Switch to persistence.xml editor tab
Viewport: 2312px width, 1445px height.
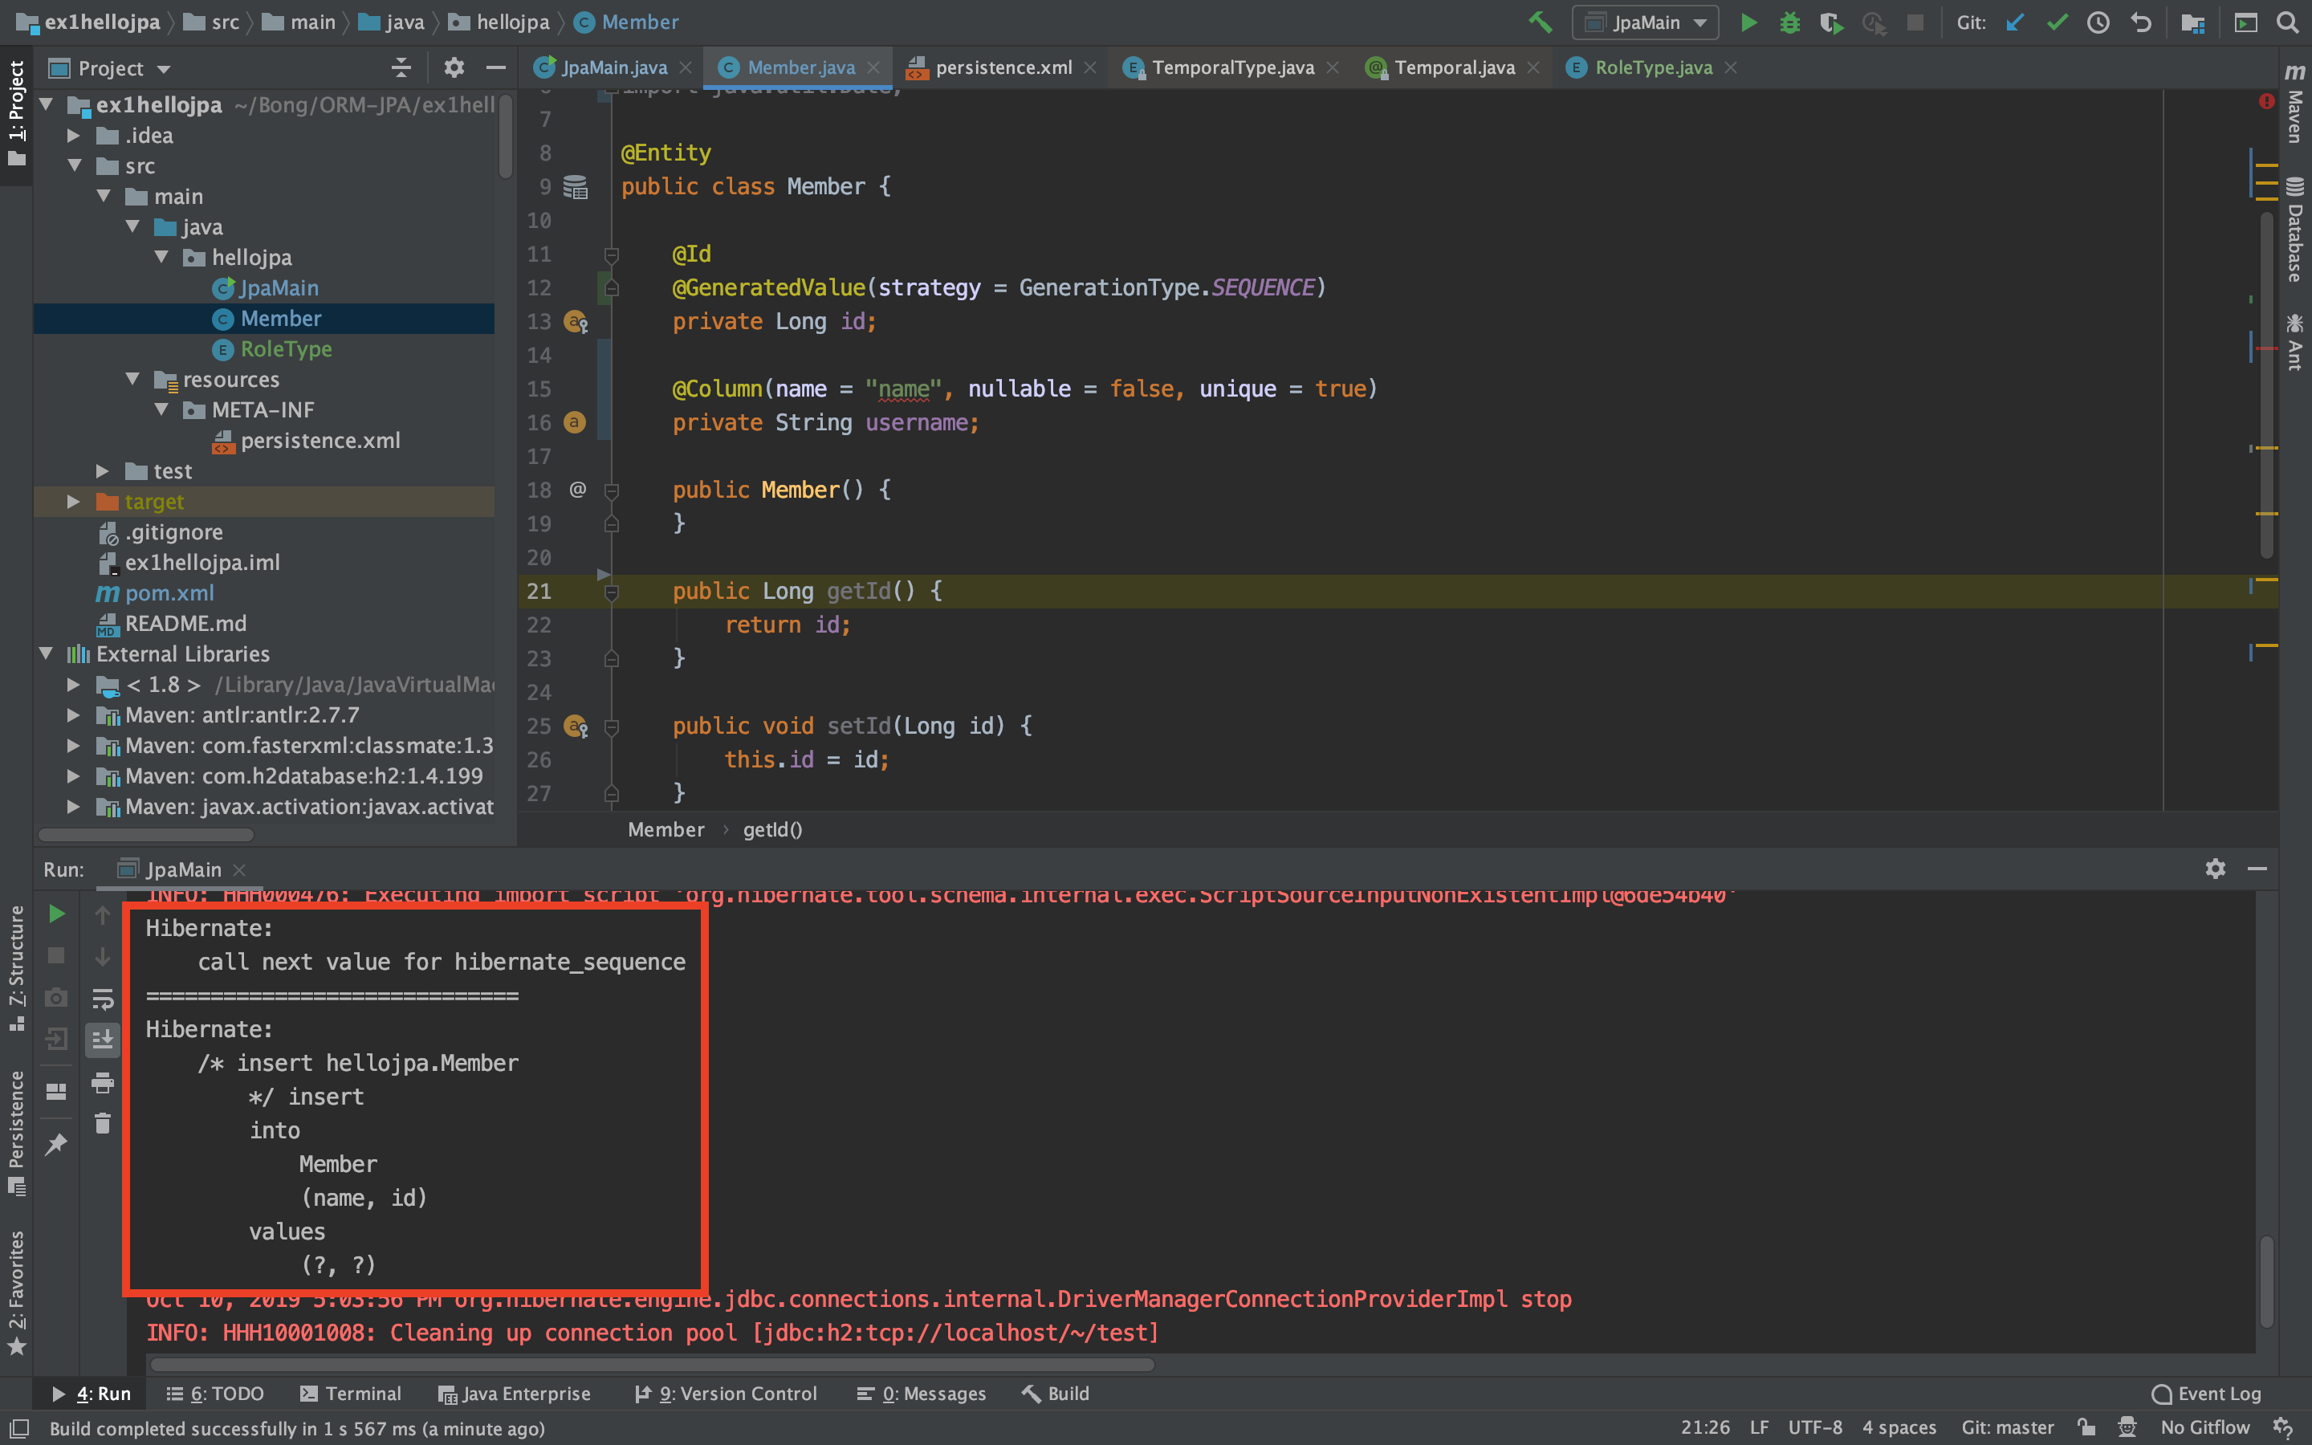point(1002,68)
